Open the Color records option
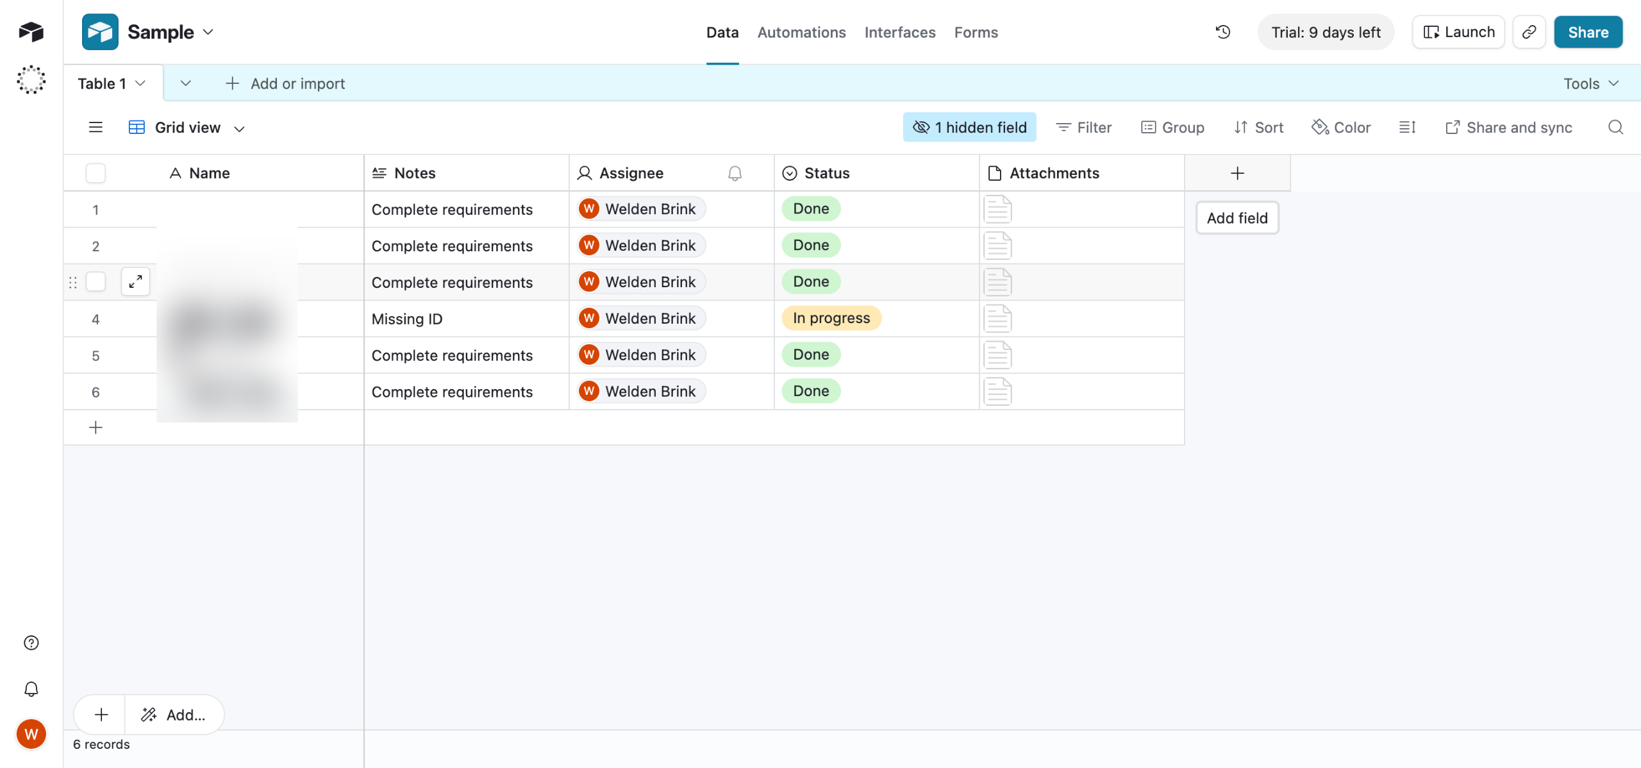This screenshot has width=1641, height=768. [x=1341, y=128]
